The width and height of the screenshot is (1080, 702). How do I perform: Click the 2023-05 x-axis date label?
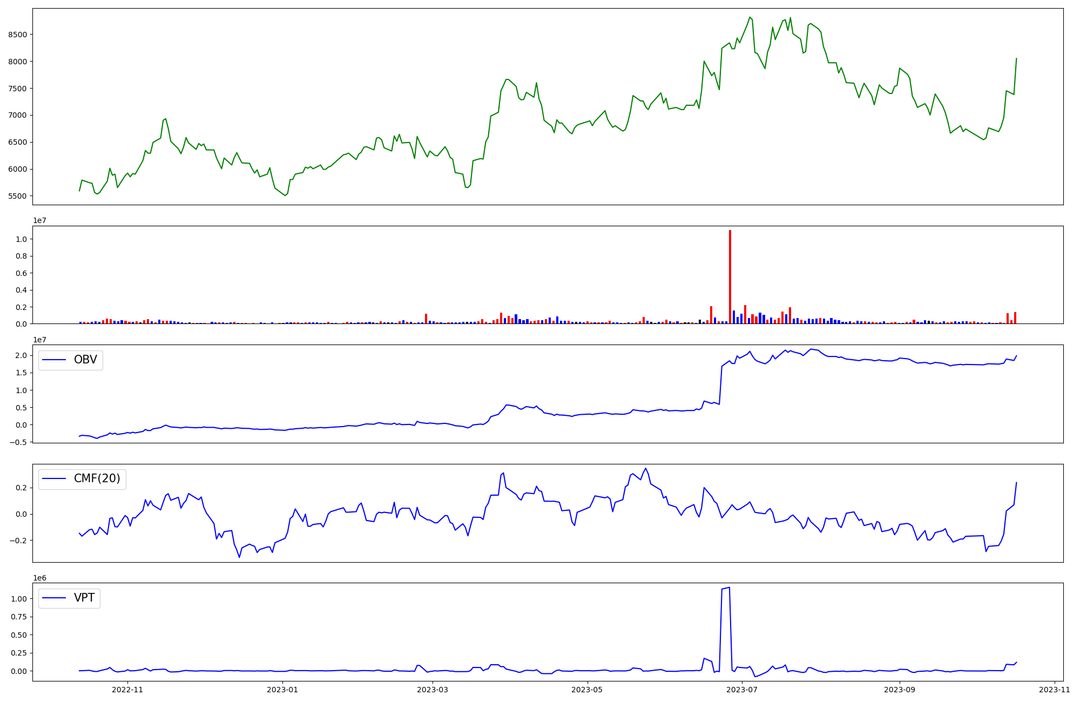tap(587, 690)
